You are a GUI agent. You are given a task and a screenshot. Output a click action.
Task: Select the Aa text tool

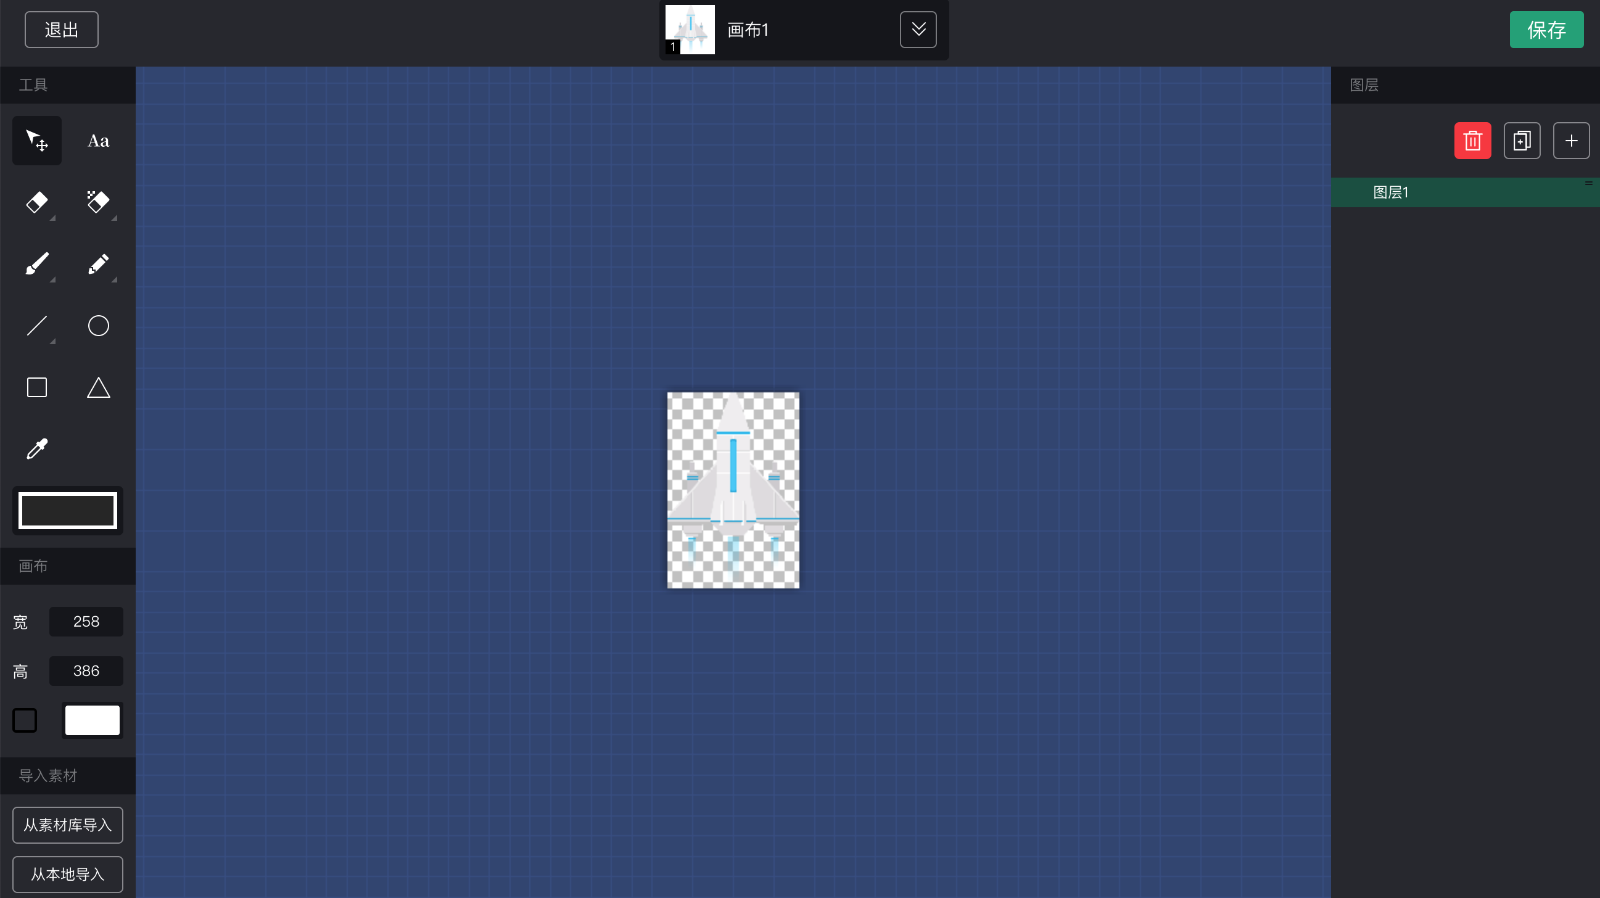click(x=98, y=141)
